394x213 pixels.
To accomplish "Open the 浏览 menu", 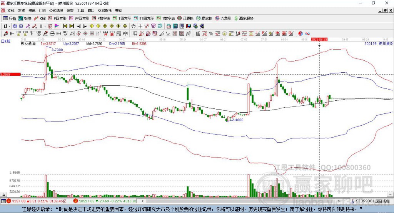I will 22,10.
